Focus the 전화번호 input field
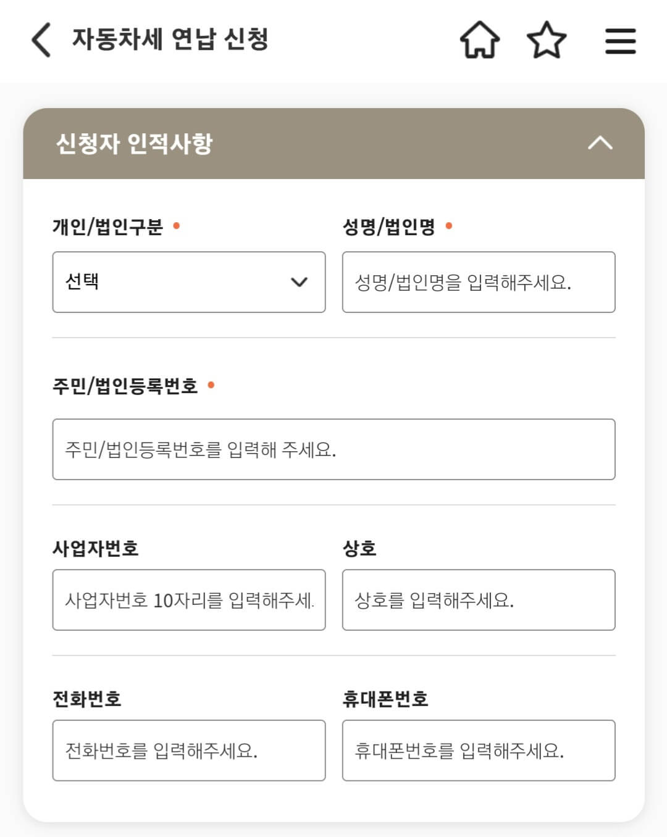Screen dimensions: 667x837 pos(188,751)
